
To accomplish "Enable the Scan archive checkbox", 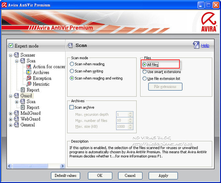I will coord(71,107).
